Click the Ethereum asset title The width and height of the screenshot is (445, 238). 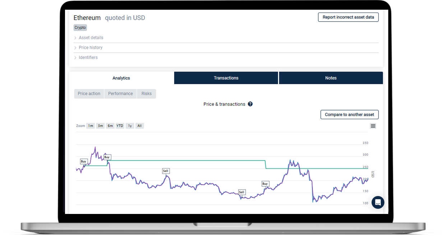click(x=87, y=18)
